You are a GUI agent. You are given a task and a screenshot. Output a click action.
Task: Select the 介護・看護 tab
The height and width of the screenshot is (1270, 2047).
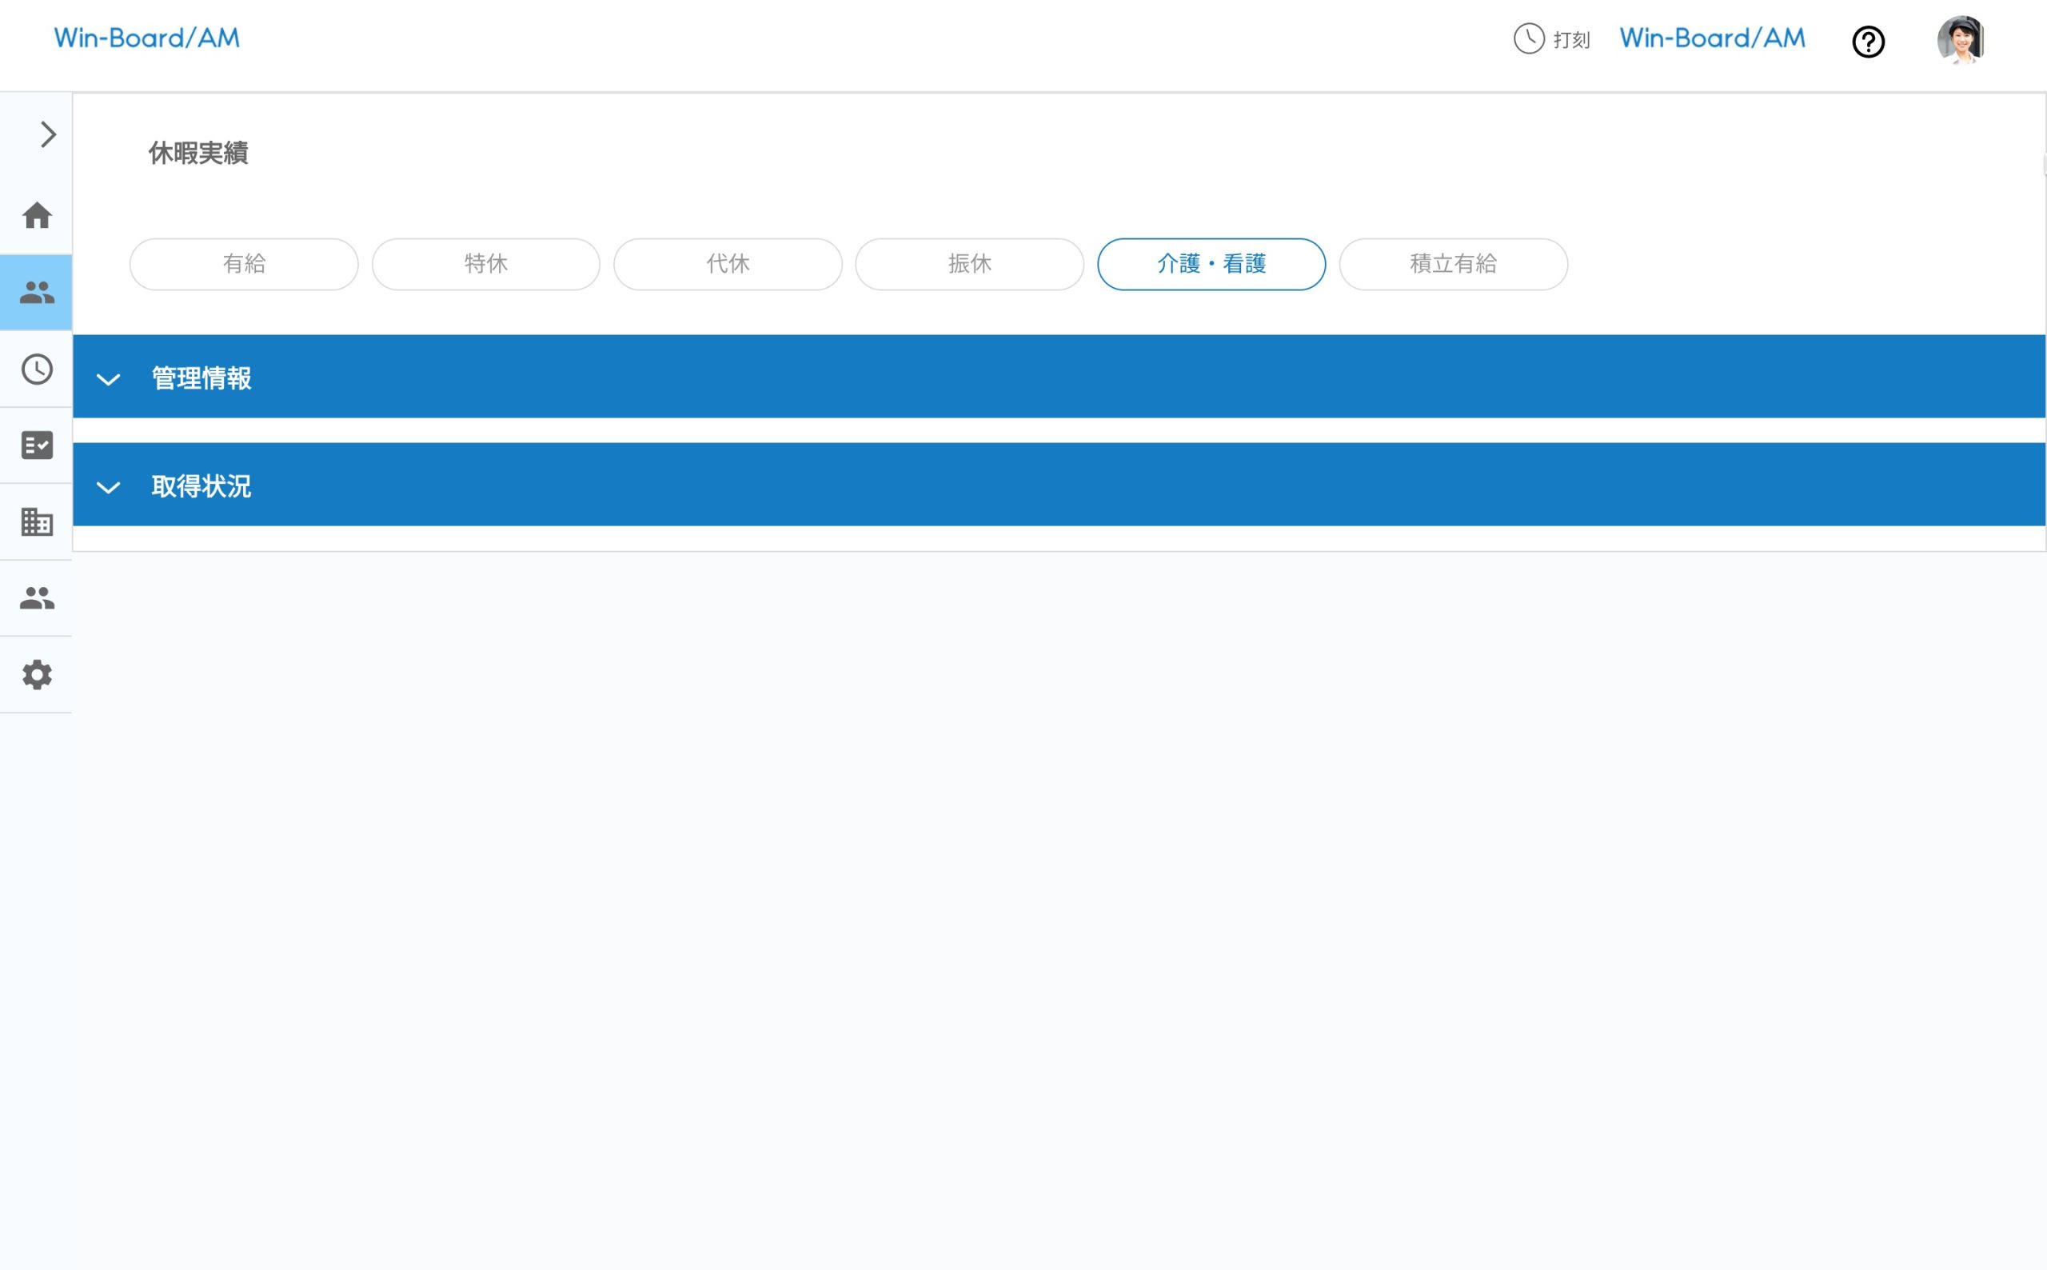(x=1211, y=265)
